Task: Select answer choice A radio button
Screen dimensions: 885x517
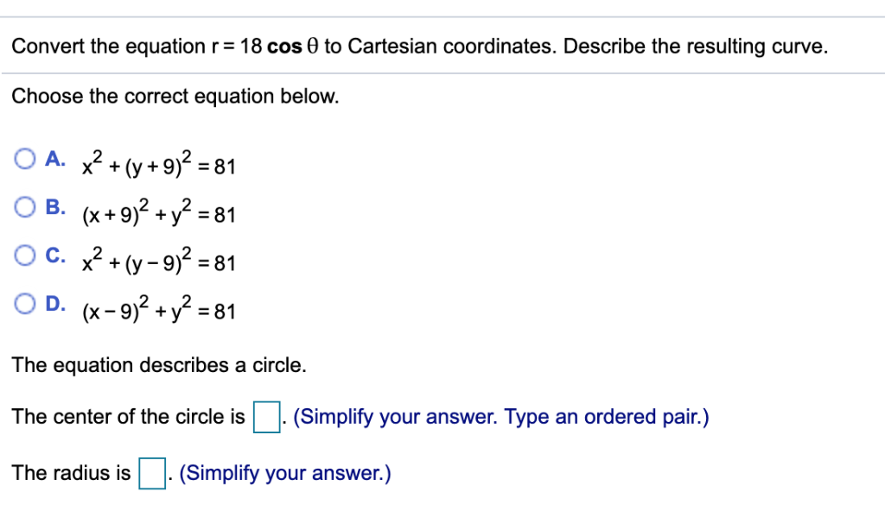Action: click(x=25, y=158)
